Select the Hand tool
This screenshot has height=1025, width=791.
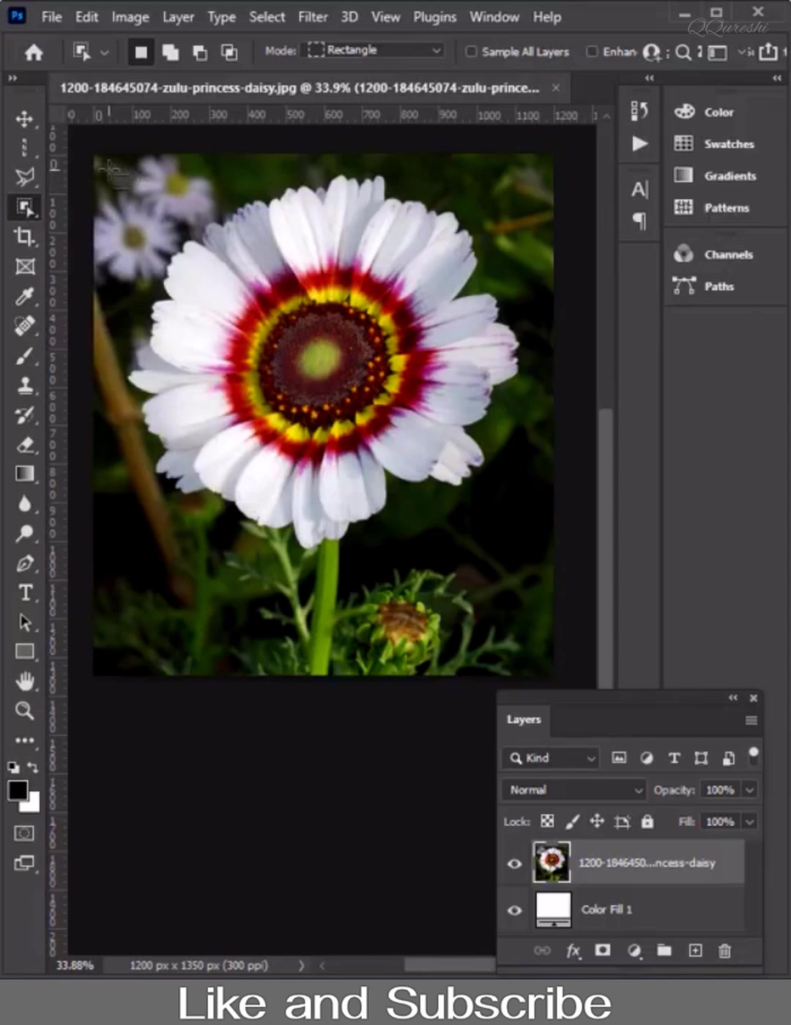[x=25, y=681]
